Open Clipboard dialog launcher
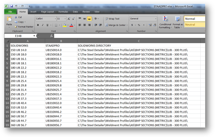The width and height of the screenshot is (215, 137). pos(33,31)
